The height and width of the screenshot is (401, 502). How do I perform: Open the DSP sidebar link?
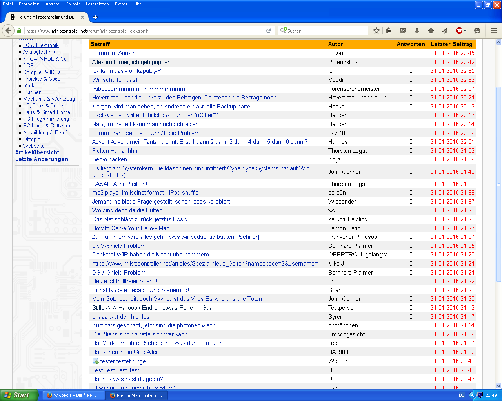click(x=28, y=65)
